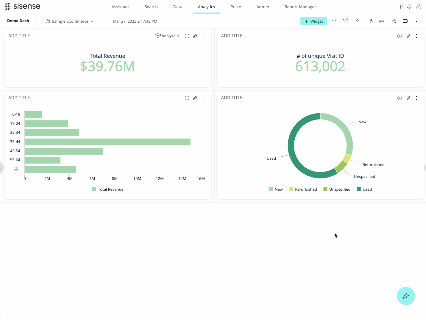This screenshot has height=320, width=426.
Task: Open the Pulse tab
Action: click(236, 7)
